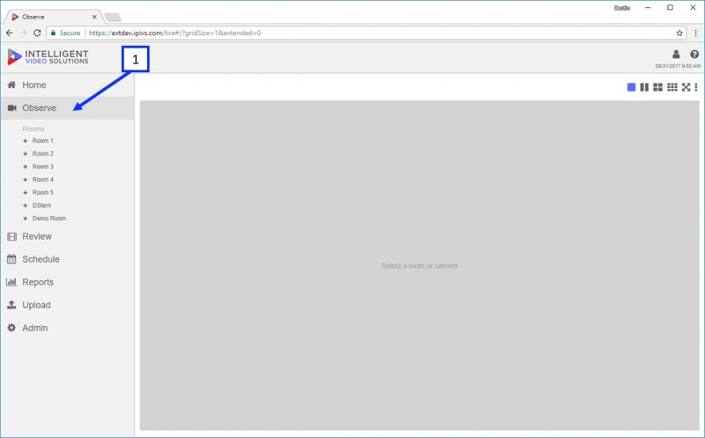
Task: Expand DStern with its plus
Action: [x=26, y=205]
